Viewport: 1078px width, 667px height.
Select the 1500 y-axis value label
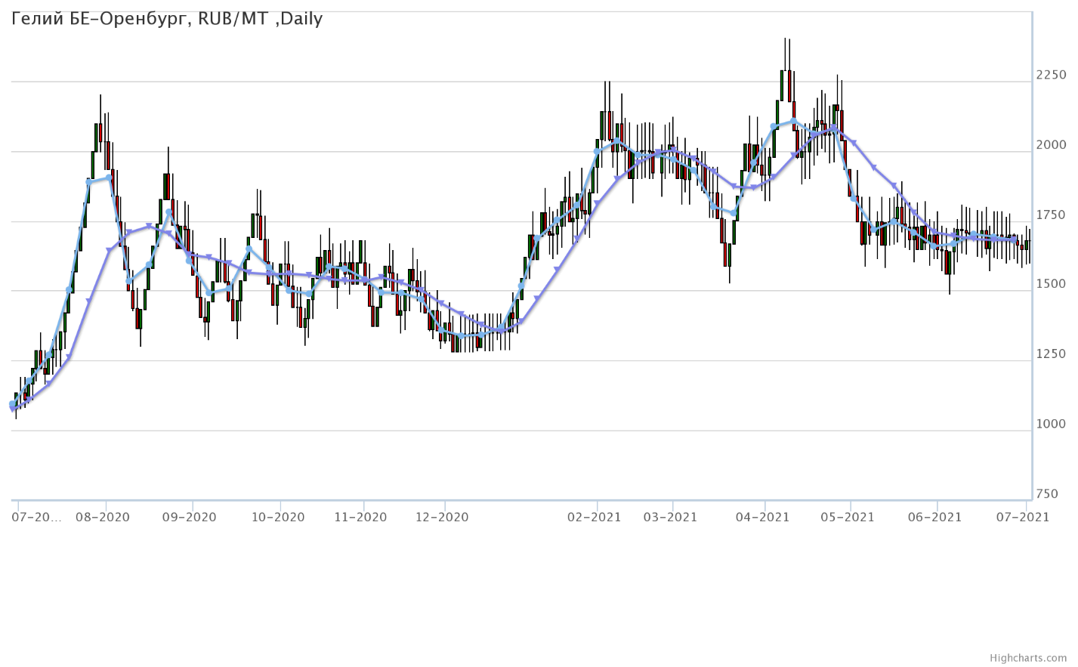[x=1052, y=284]
